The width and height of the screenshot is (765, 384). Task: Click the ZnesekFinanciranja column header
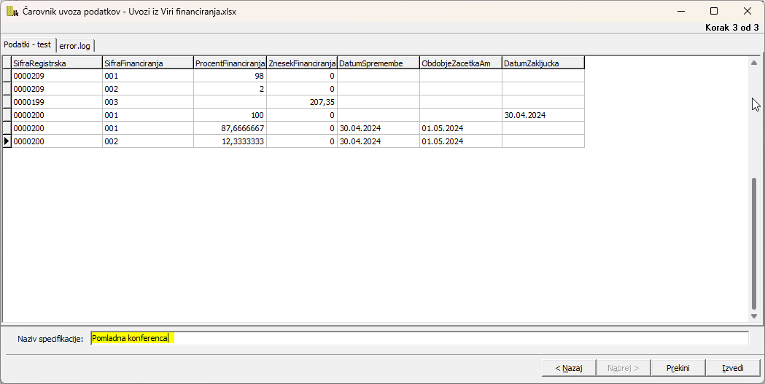[x=301, y=63]
